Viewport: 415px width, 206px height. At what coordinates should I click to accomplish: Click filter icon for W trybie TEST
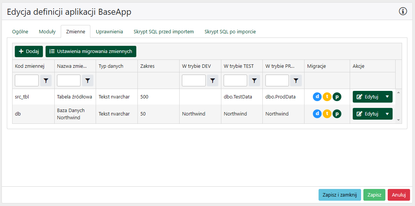pyautogui.click(x=254, y=81)
